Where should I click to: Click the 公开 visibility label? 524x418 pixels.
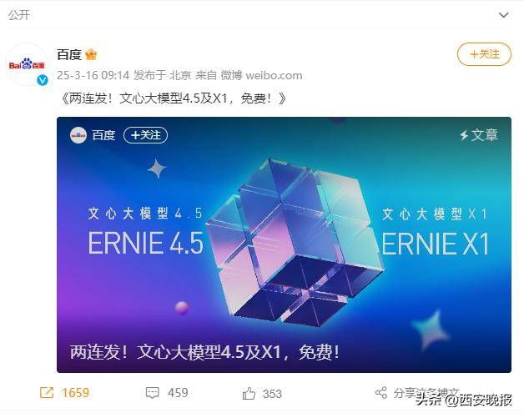coord(19,15)
